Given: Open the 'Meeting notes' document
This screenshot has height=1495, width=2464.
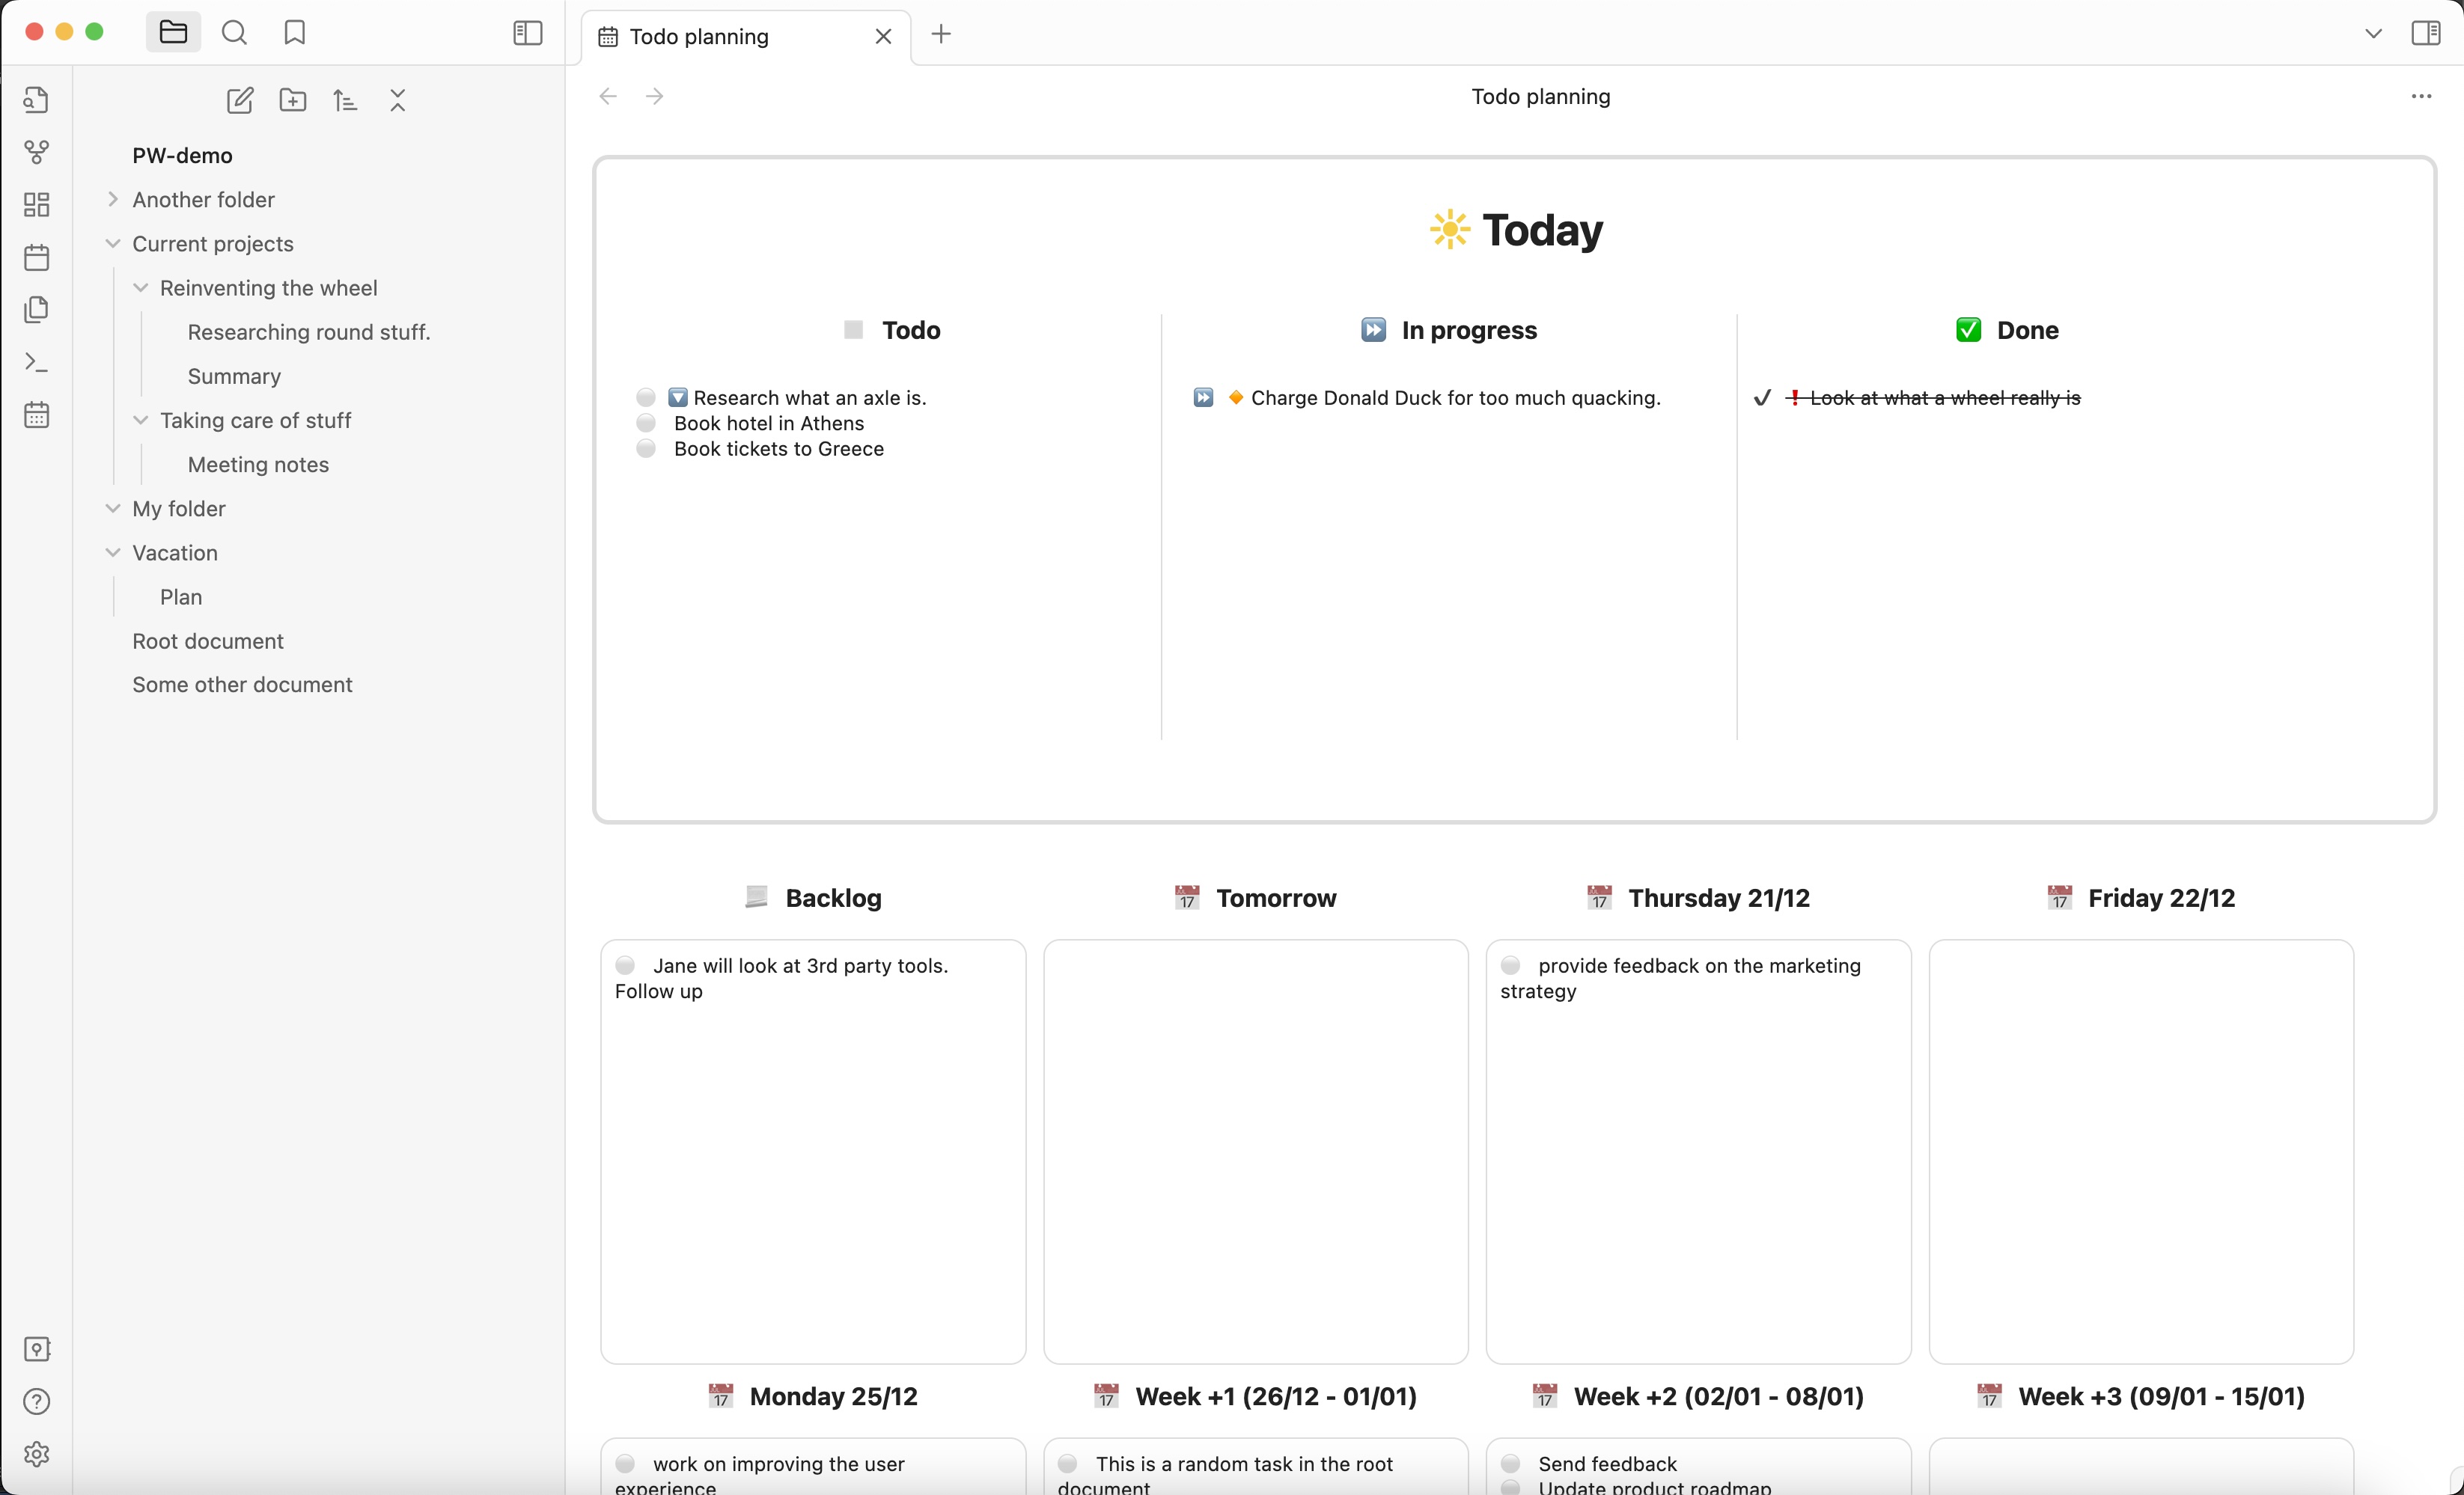Looking at the screenshot, I should tap(258, 464).
